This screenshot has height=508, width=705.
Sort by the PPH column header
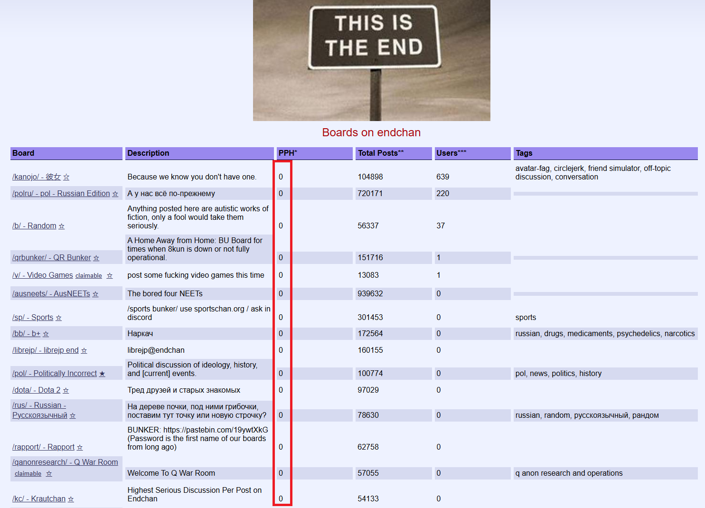(x=288, y=153)
